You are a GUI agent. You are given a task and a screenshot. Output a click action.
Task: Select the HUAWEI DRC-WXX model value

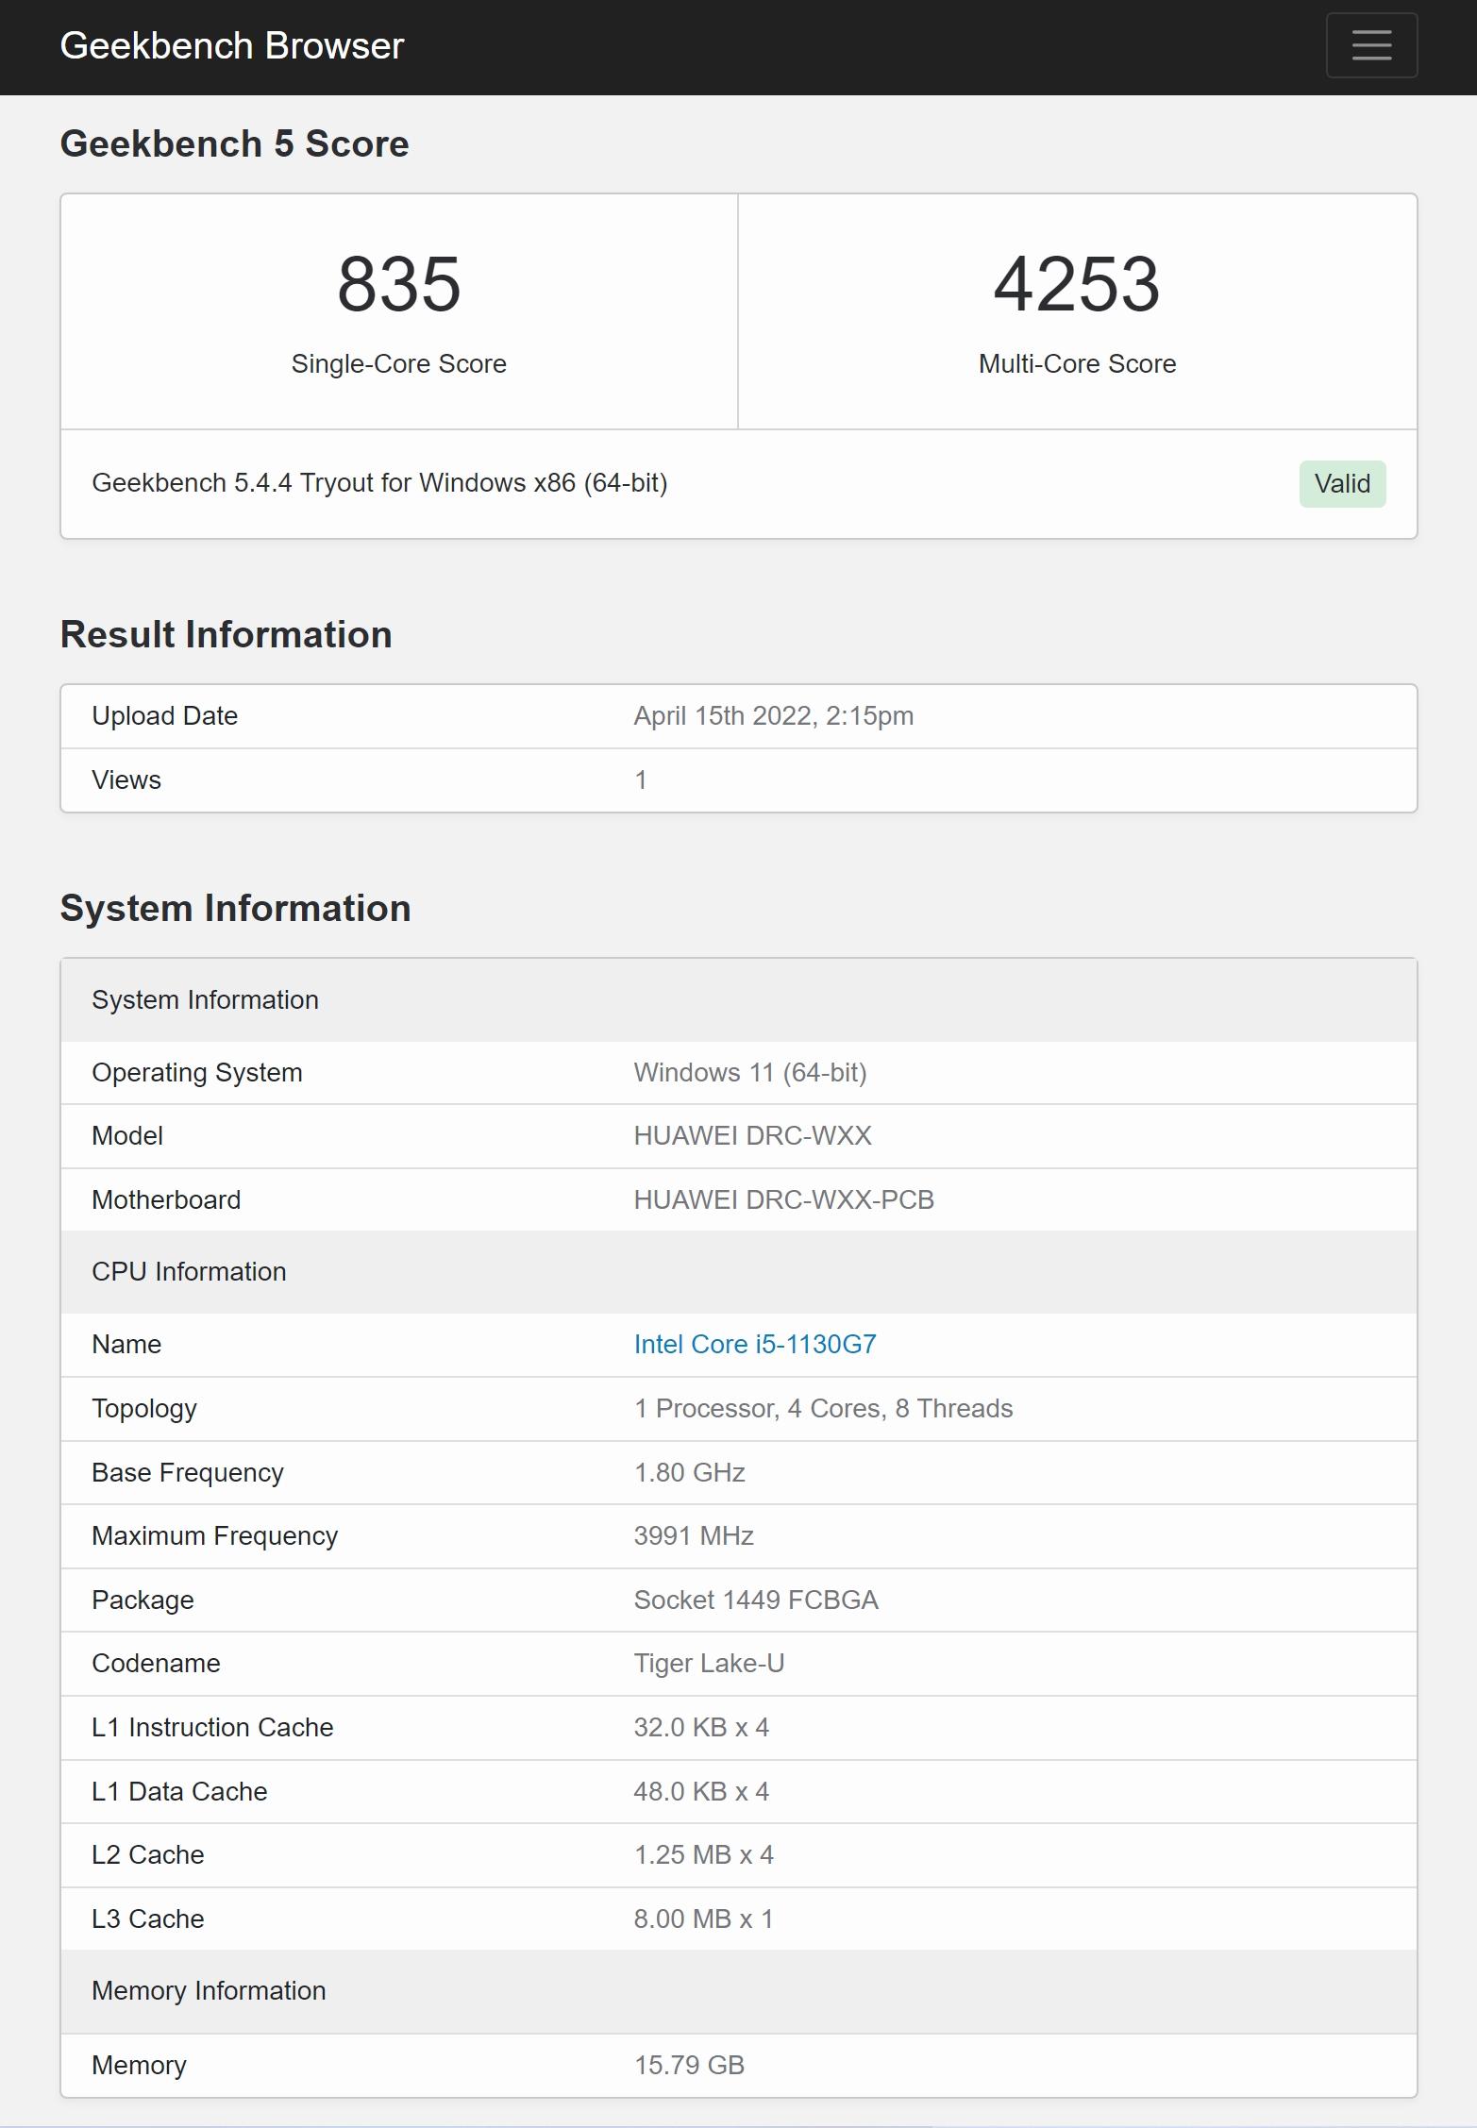tap(752, 1135)
